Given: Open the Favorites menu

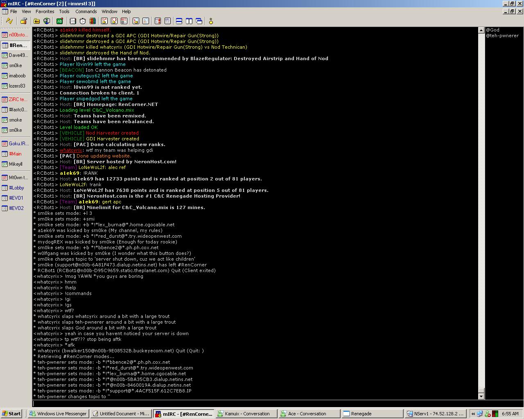Looking at the screenshot, I should click(x=45, y=11).
